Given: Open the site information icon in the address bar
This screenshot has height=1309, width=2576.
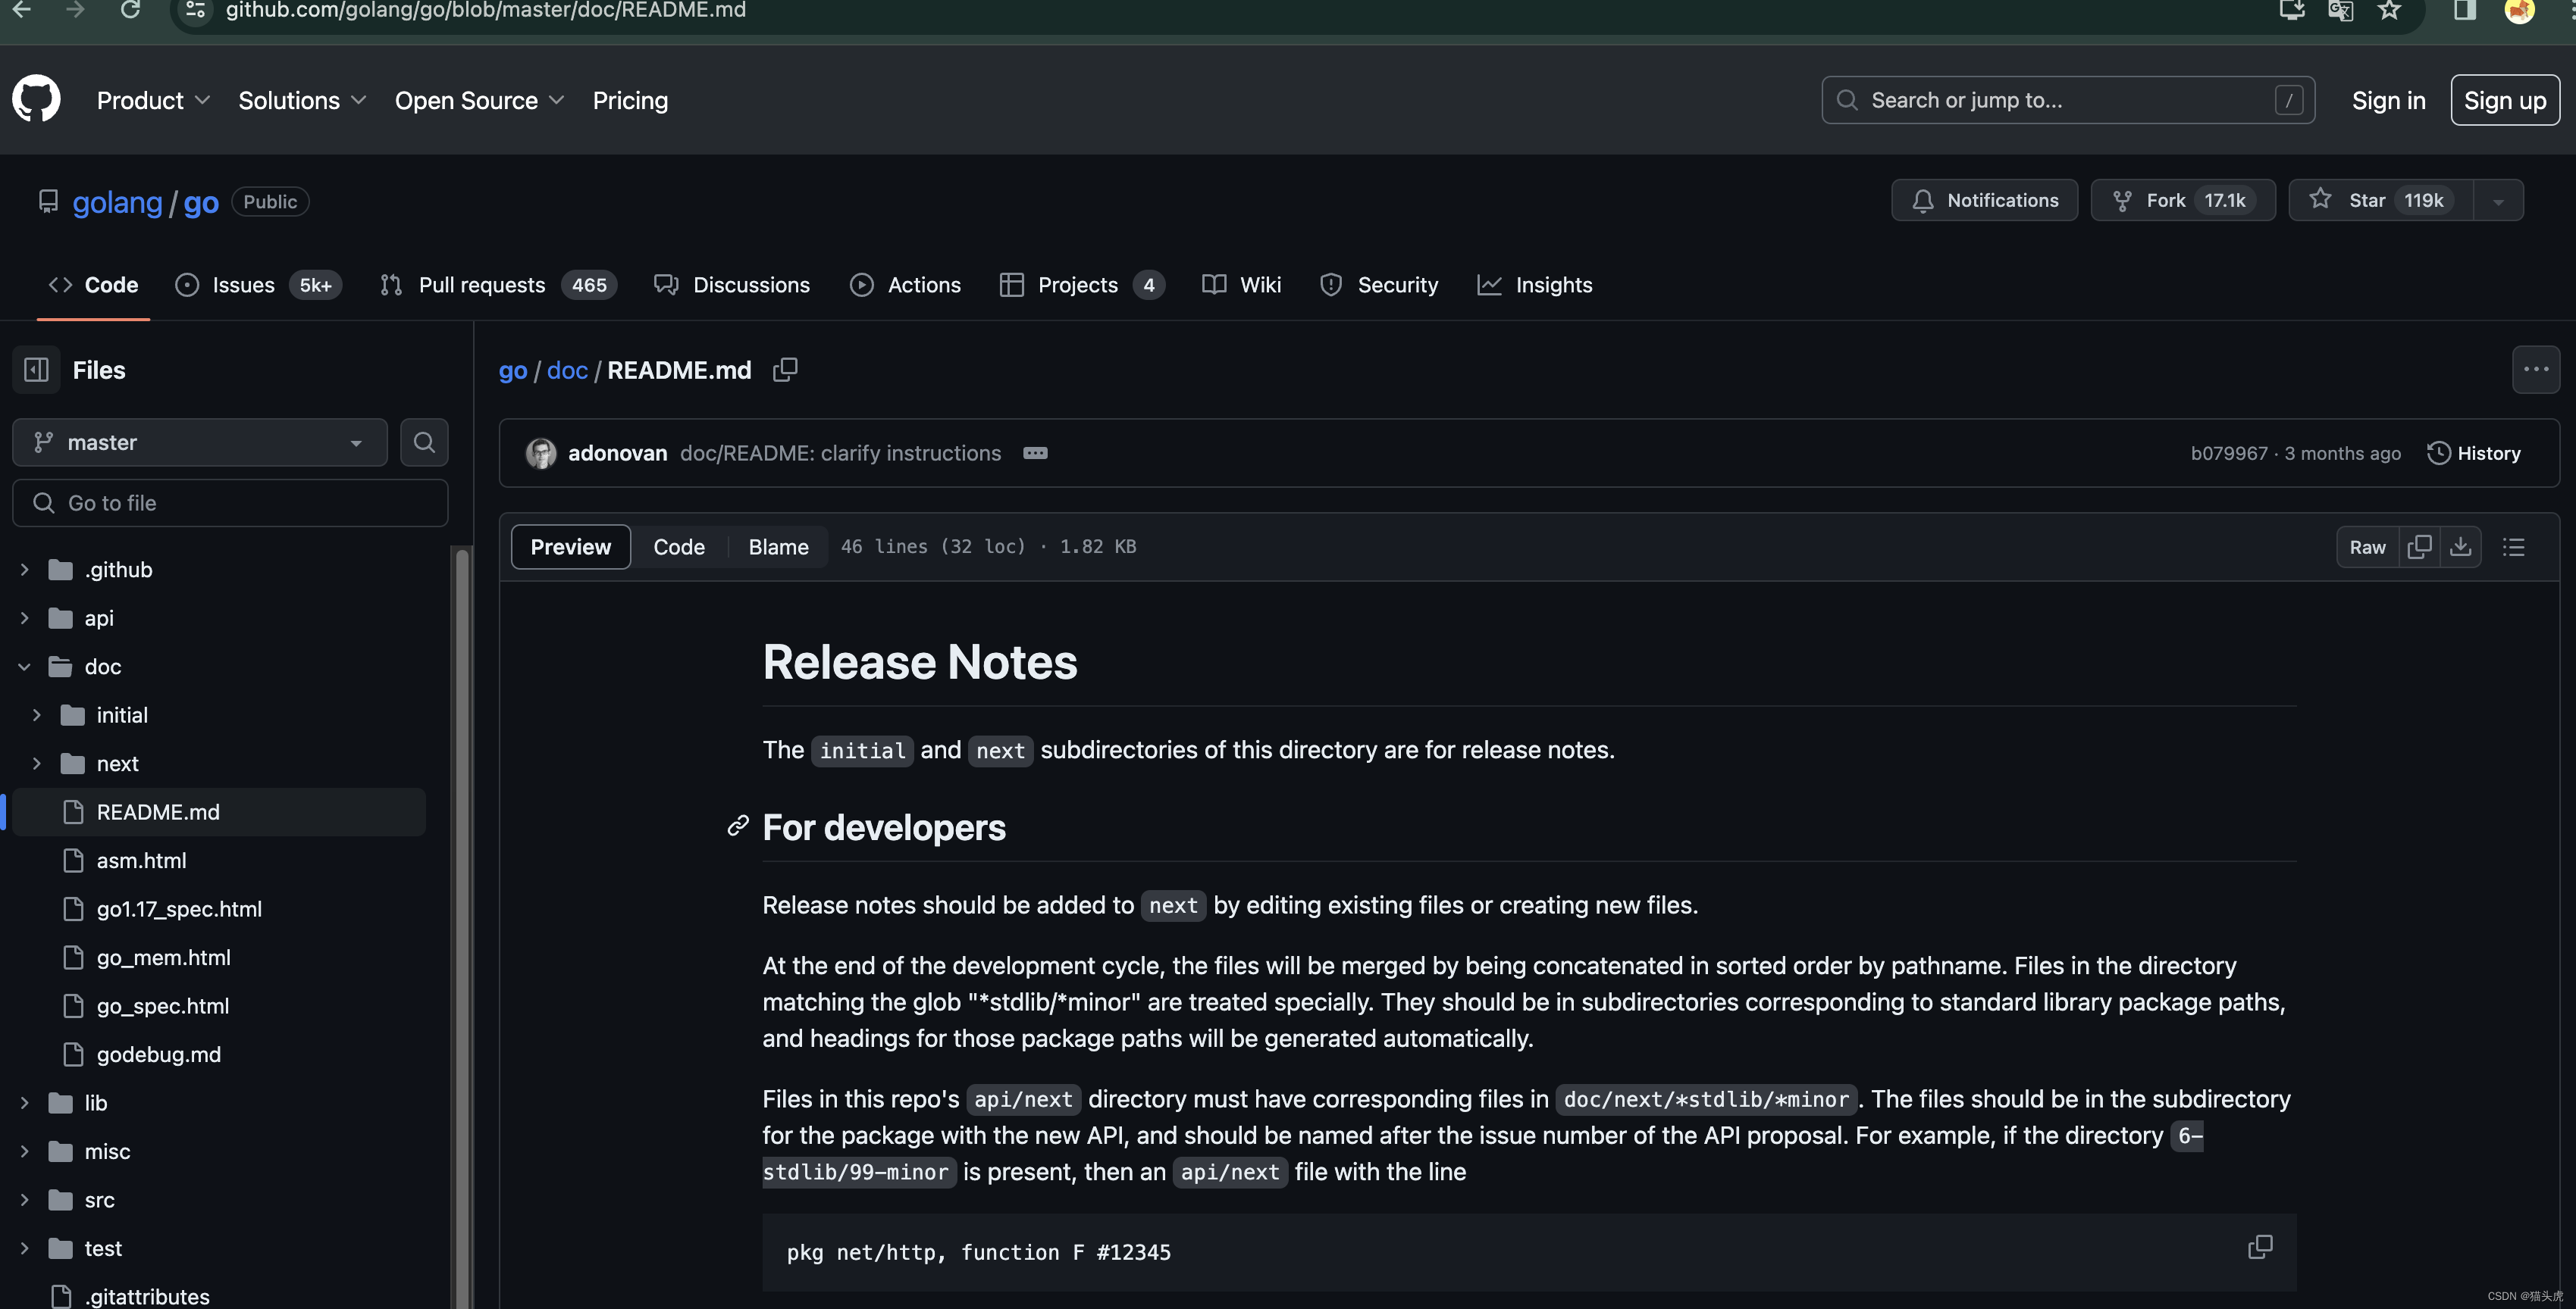Looking at the screenshot, I should click(196, 10).
